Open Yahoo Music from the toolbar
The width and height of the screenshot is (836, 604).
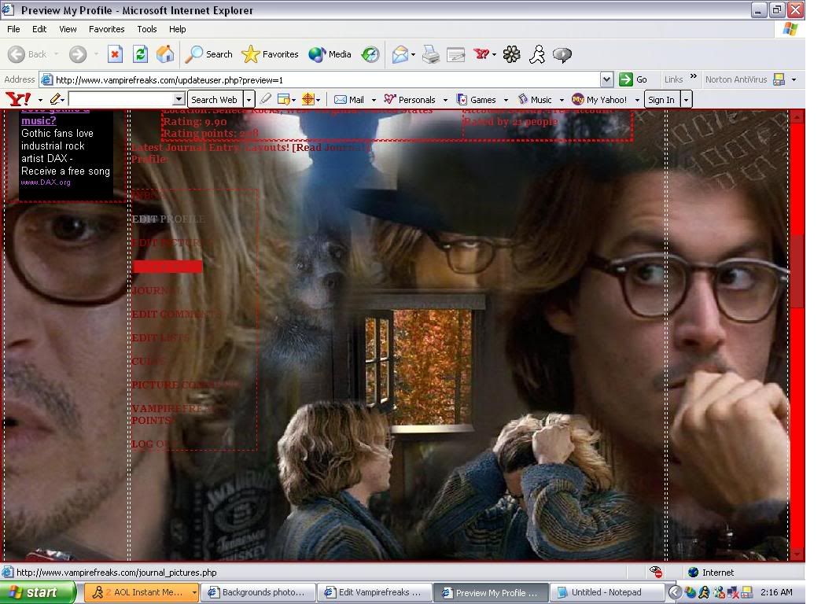(535, 100)
